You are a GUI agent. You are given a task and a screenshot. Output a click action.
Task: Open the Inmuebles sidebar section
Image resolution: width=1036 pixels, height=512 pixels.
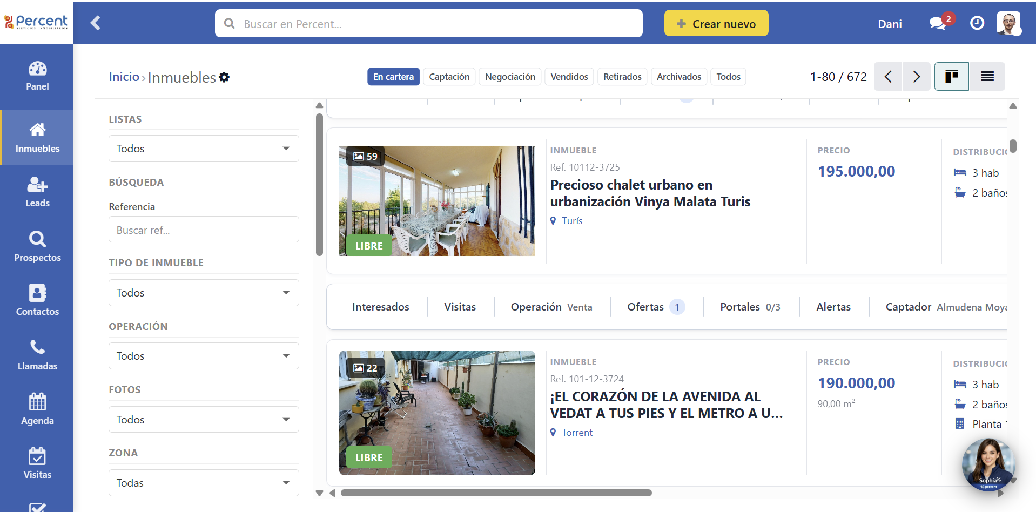pos(37,138)
